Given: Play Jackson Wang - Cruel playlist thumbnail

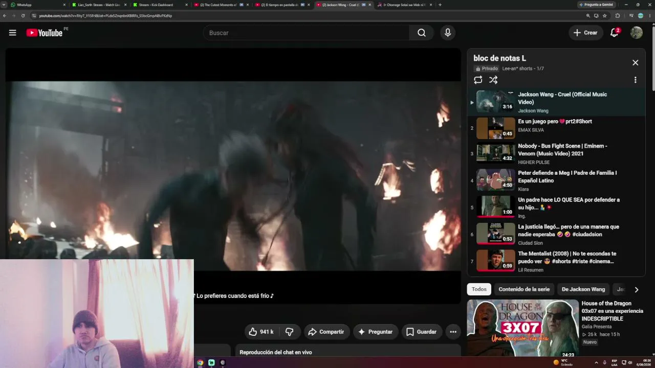Looking at the screenshot, I should coord(495,101).
